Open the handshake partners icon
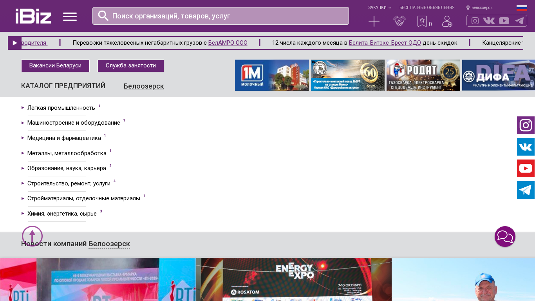This screenshot has width=535, height=301. click(399, 21)
